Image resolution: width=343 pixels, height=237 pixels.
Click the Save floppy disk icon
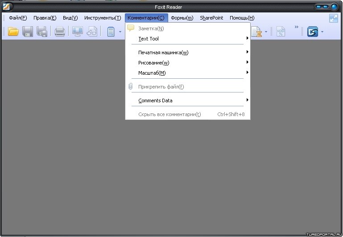(28, 32)
